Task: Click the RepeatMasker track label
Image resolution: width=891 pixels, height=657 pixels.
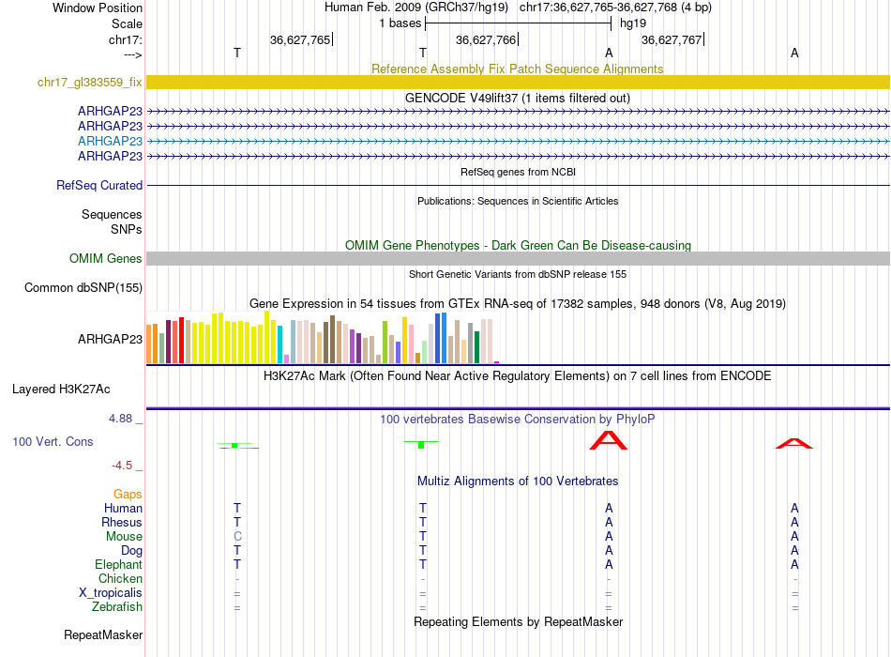Action: (x=103, y=635)
